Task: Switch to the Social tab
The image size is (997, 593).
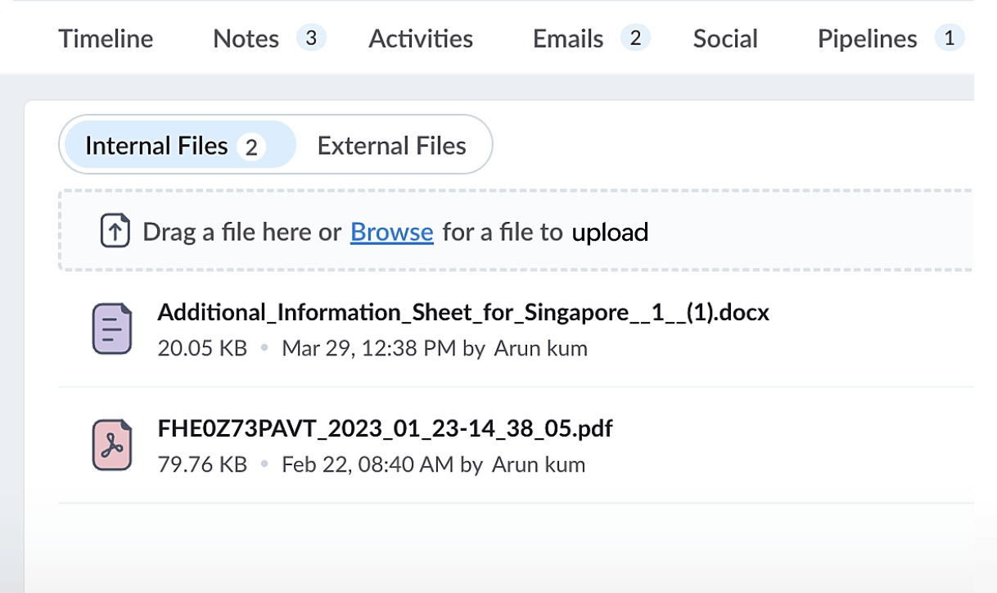Action: coord(725,38)
